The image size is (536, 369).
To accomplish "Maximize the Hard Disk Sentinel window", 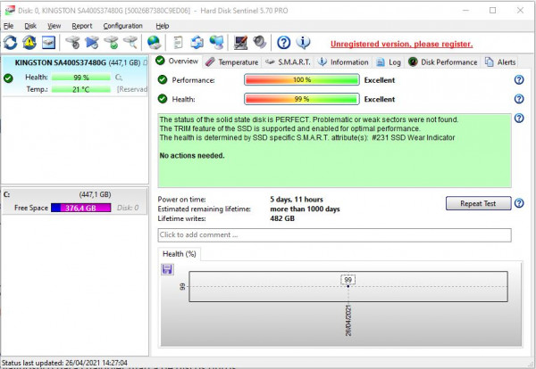I will coord(492,10).
